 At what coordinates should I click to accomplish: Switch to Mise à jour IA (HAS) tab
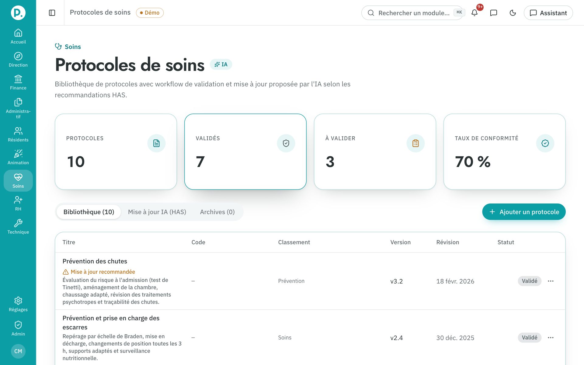[157, 212]
